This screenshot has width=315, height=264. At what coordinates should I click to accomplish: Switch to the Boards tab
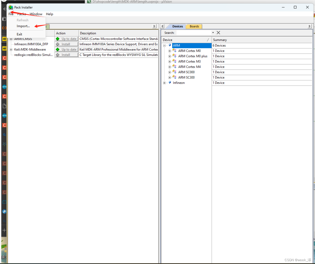point(194,26)
